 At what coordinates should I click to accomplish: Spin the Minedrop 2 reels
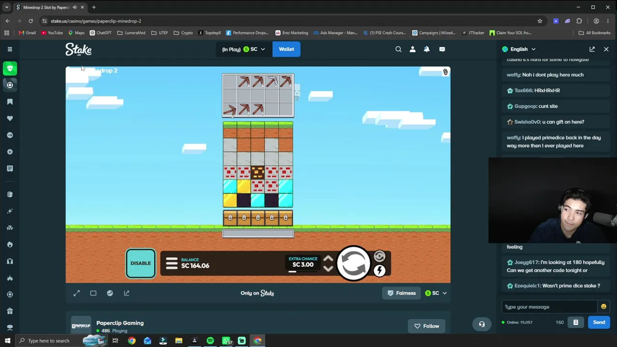tap(354, 264)
